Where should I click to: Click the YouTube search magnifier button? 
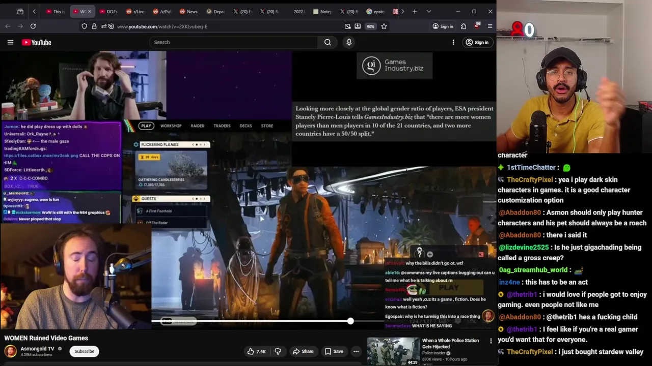click(328, 42)
